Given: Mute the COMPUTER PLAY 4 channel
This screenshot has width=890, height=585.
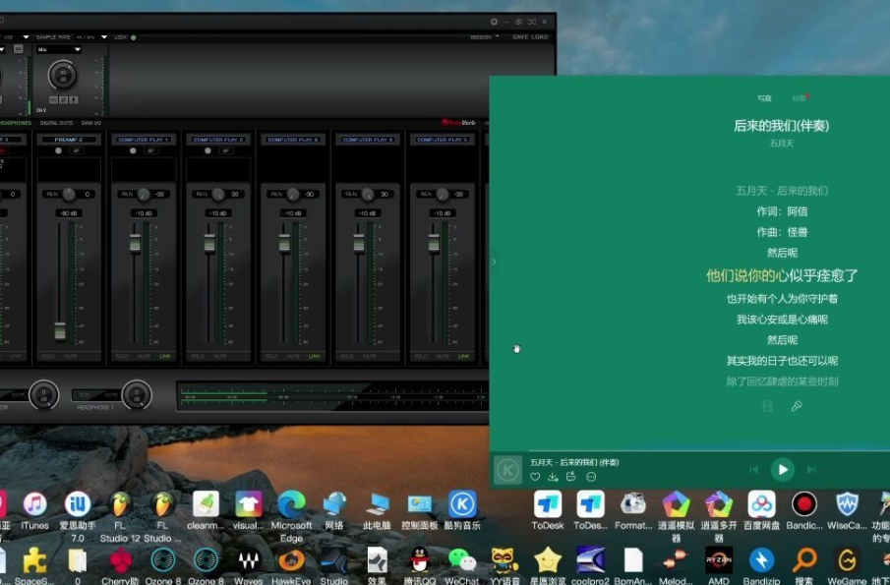Looking at the screenshot, I should coord(369,356).
